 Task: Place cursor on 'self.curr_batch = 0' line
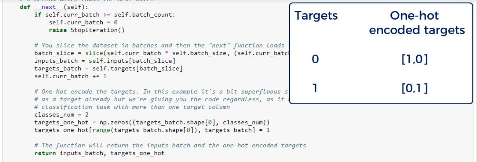(x=83, y=22)
